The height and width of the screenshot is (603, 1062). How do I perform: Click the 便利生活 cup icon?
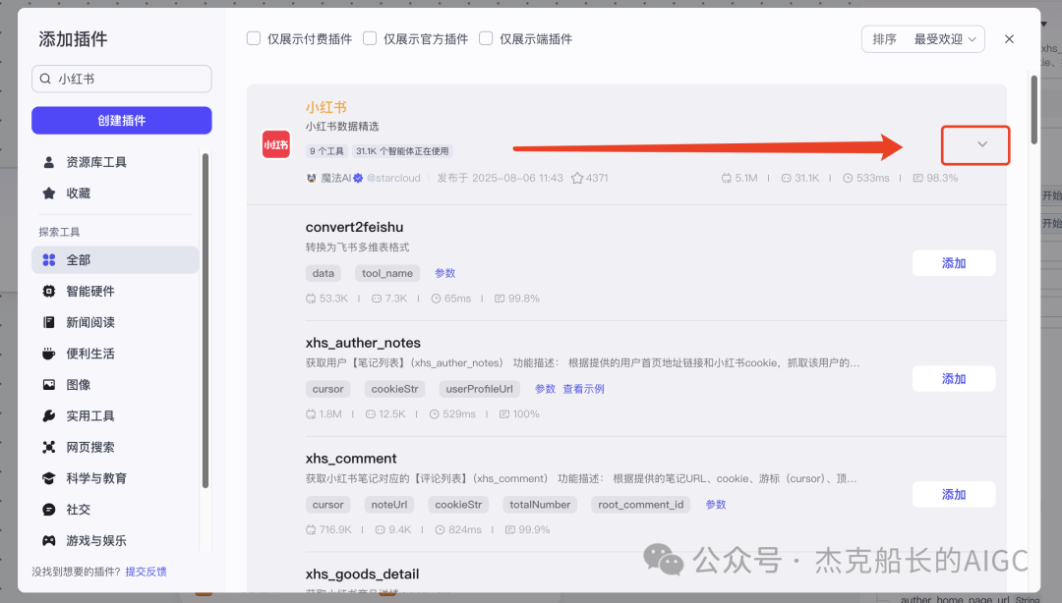pyautogui.click(x=49, y=354)
